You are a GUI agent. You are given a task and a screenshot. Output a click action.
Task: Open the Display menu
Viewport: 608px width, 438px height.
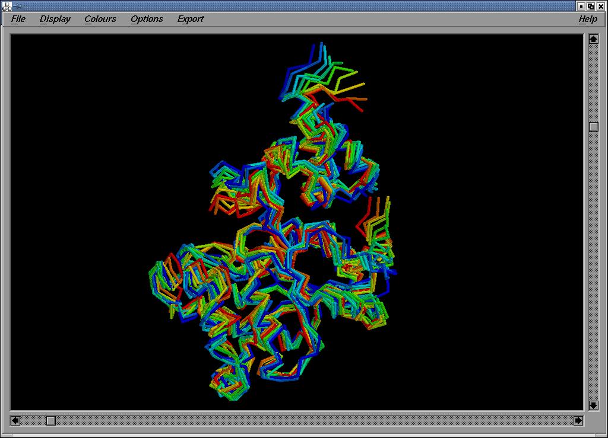click(x=55, y=19)
